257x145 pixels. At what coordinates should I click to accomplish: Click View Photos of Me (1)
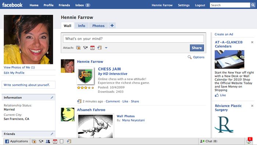pos(19,67)
